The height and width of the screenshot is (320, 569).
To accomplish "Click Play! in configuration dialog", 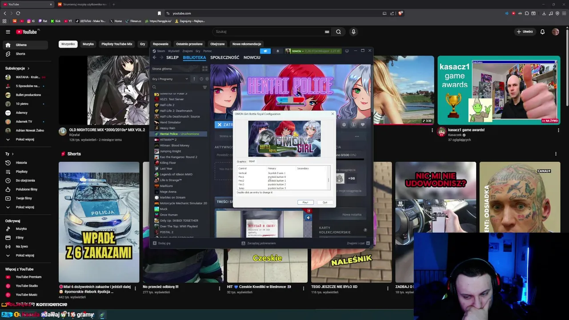I will pyautogui.click(x=305, y=203).
